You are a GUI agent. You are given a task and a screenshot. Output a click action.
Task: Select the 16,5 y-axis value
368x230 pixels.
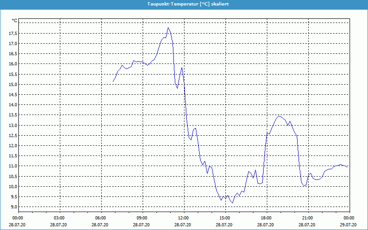(13, 54)
